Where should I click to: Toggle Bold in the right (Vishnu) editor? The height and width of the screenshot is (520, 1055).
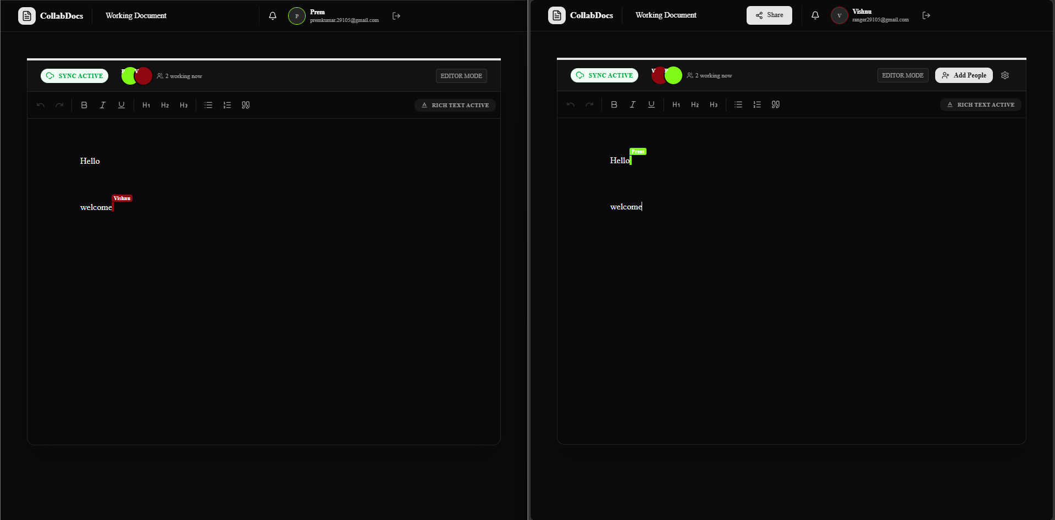click(x=614, y=104)
